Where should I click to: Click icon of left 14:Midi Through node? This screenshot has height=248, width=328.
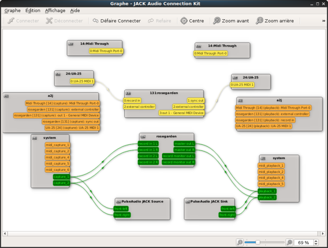tap(71, 44)
